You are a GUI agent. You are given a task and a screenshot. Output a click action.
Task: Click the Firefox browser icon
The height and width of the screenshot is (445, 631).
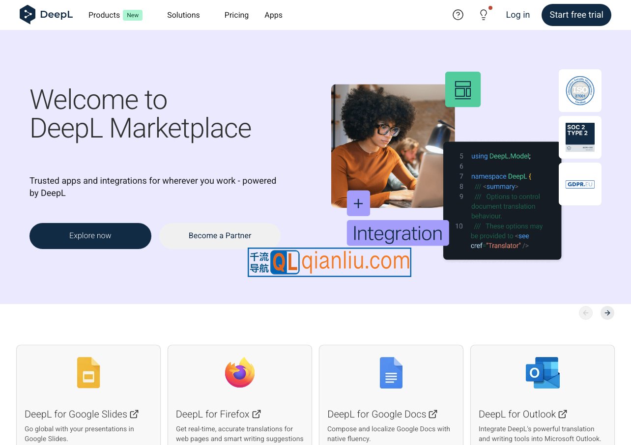(240, 373)
